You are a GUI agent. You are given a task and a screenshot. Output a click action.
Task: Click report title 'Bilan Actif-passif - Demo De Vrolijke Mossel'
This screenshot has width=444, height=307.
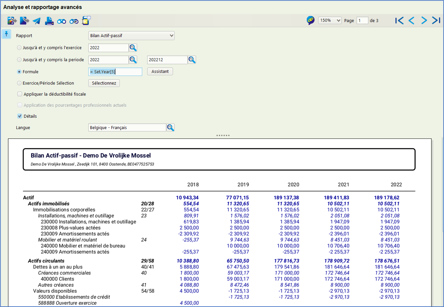point(91,156)
